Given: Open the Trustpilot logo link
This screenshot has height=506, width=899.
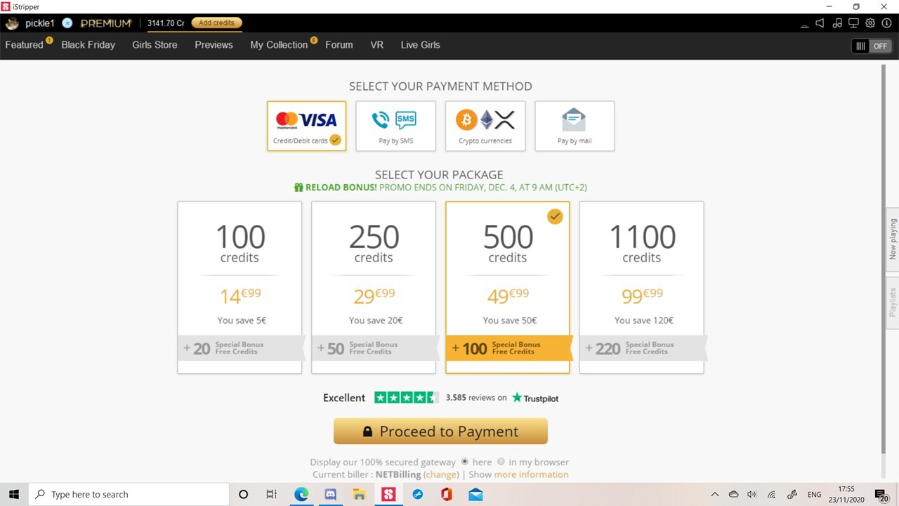Looking at the screenshot, I should tap(535, 398).
